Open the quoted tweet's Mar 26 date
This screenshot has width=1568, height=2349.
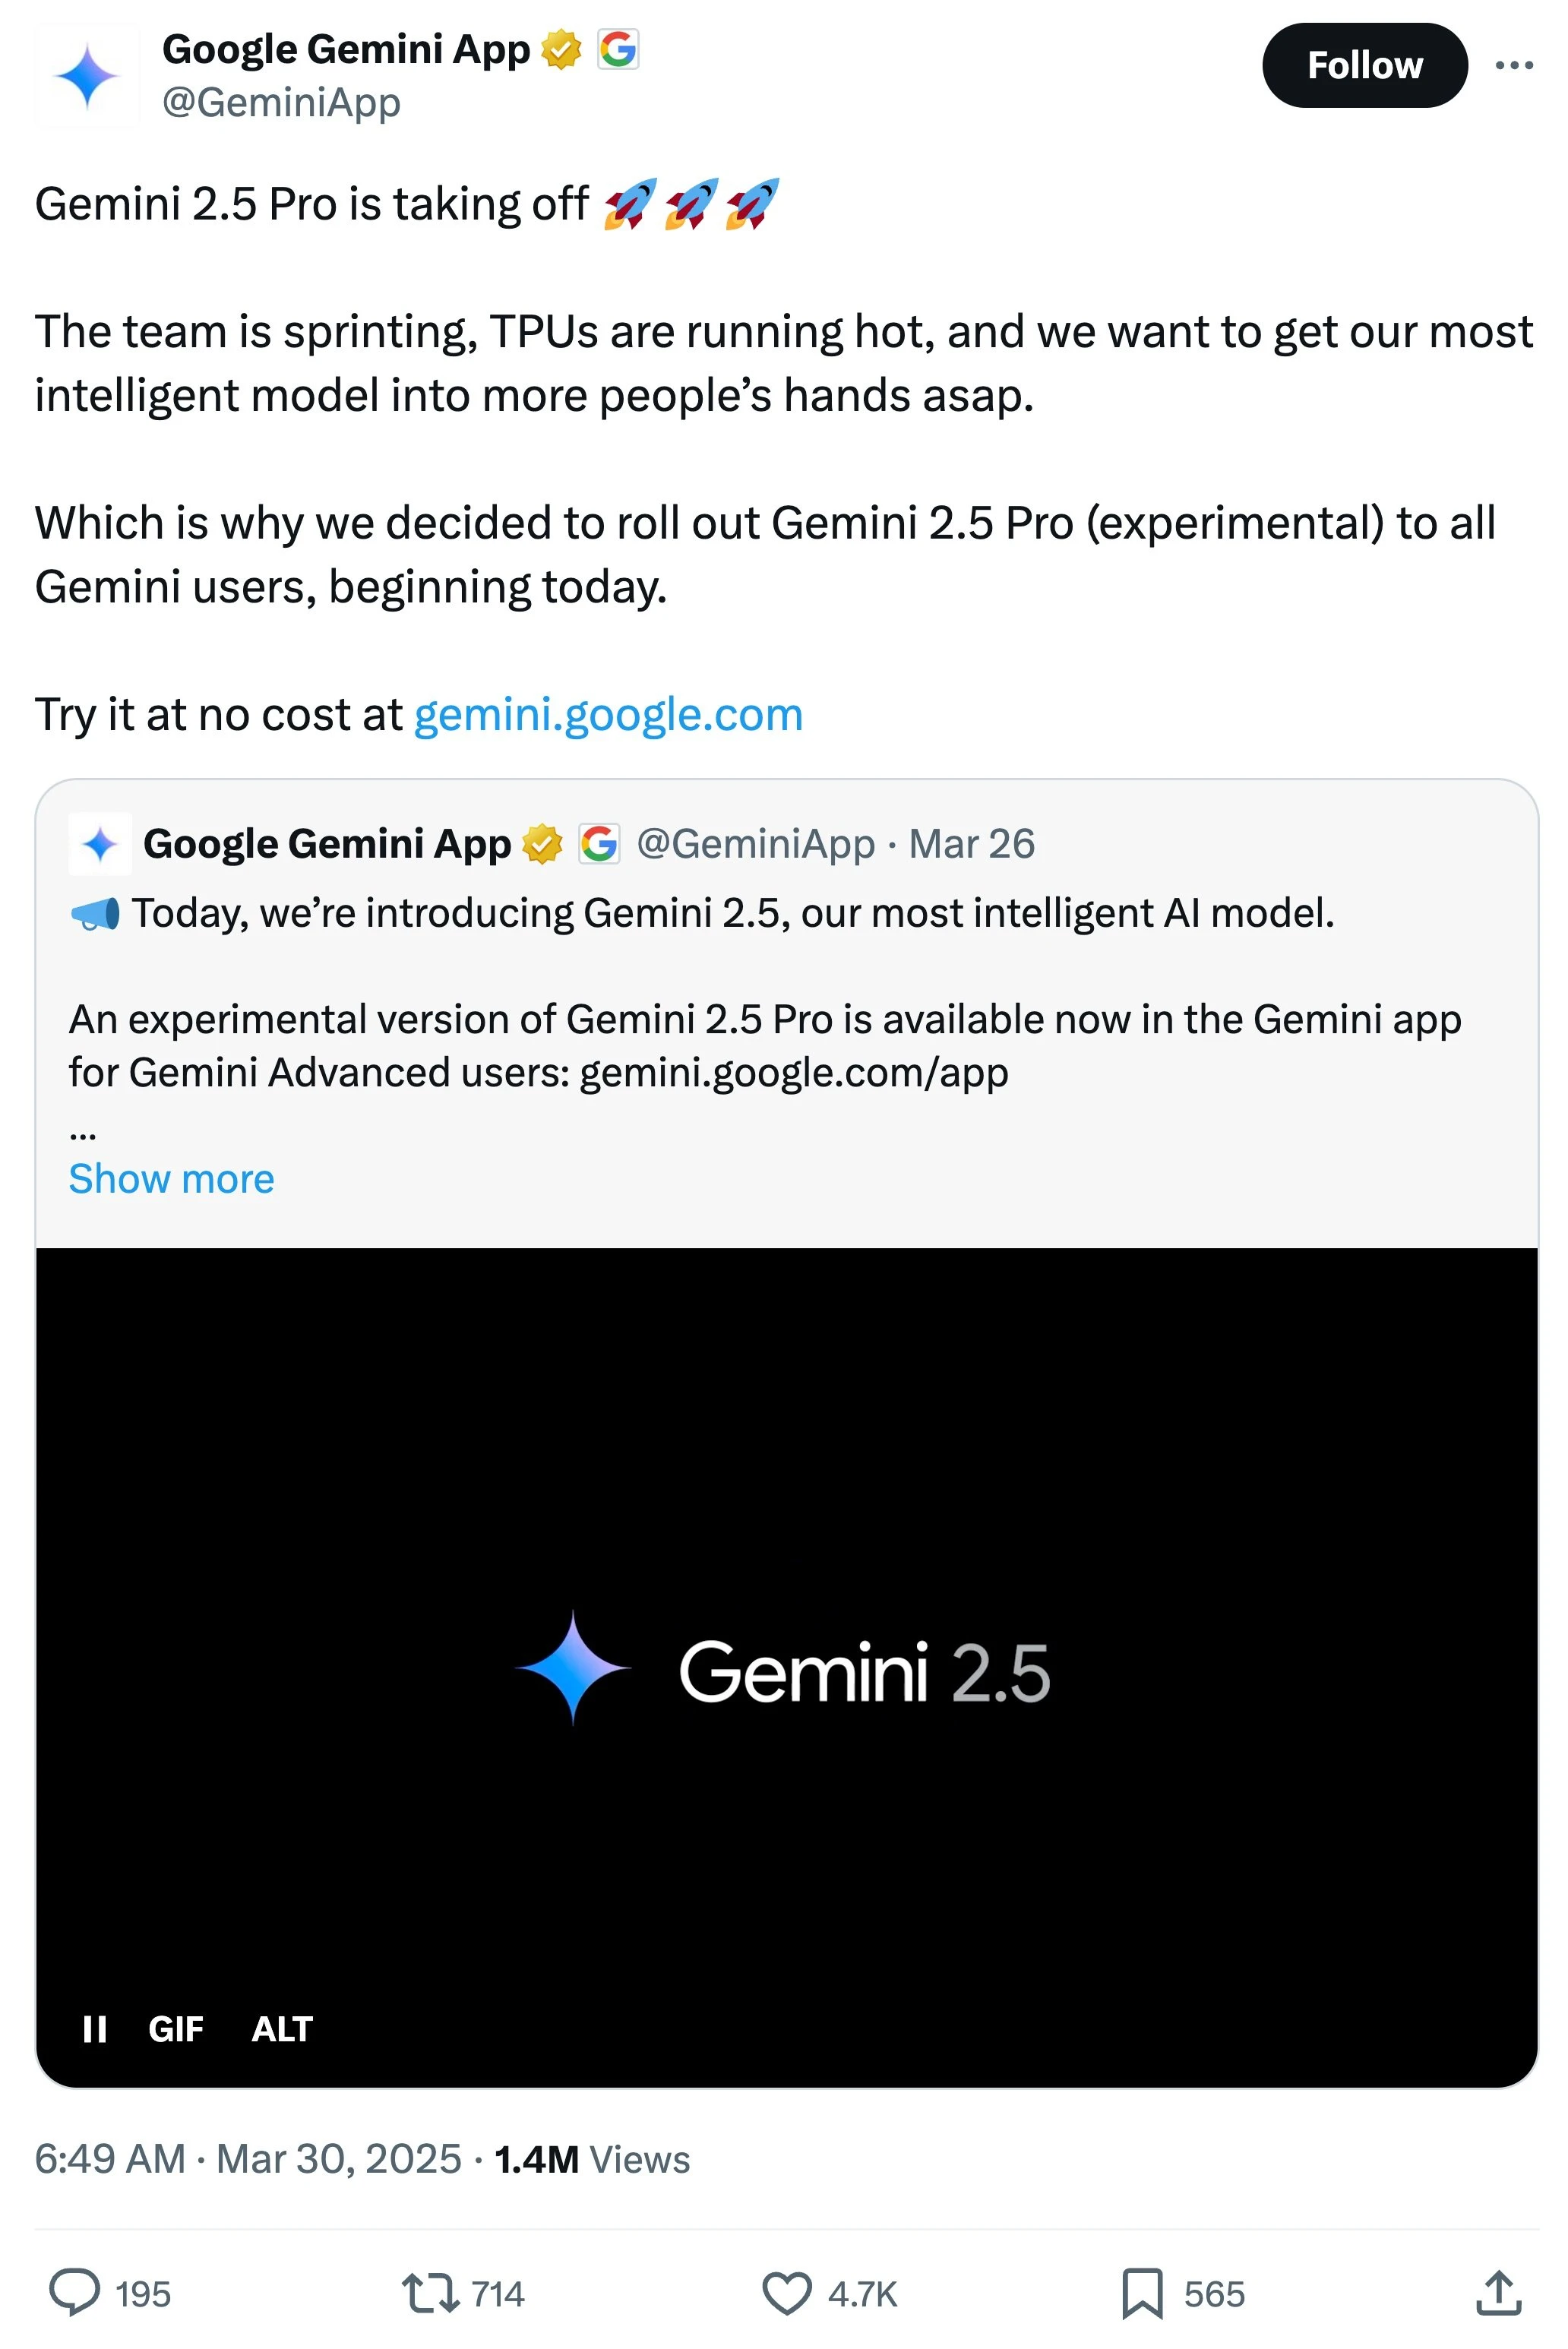pos(971,844)
